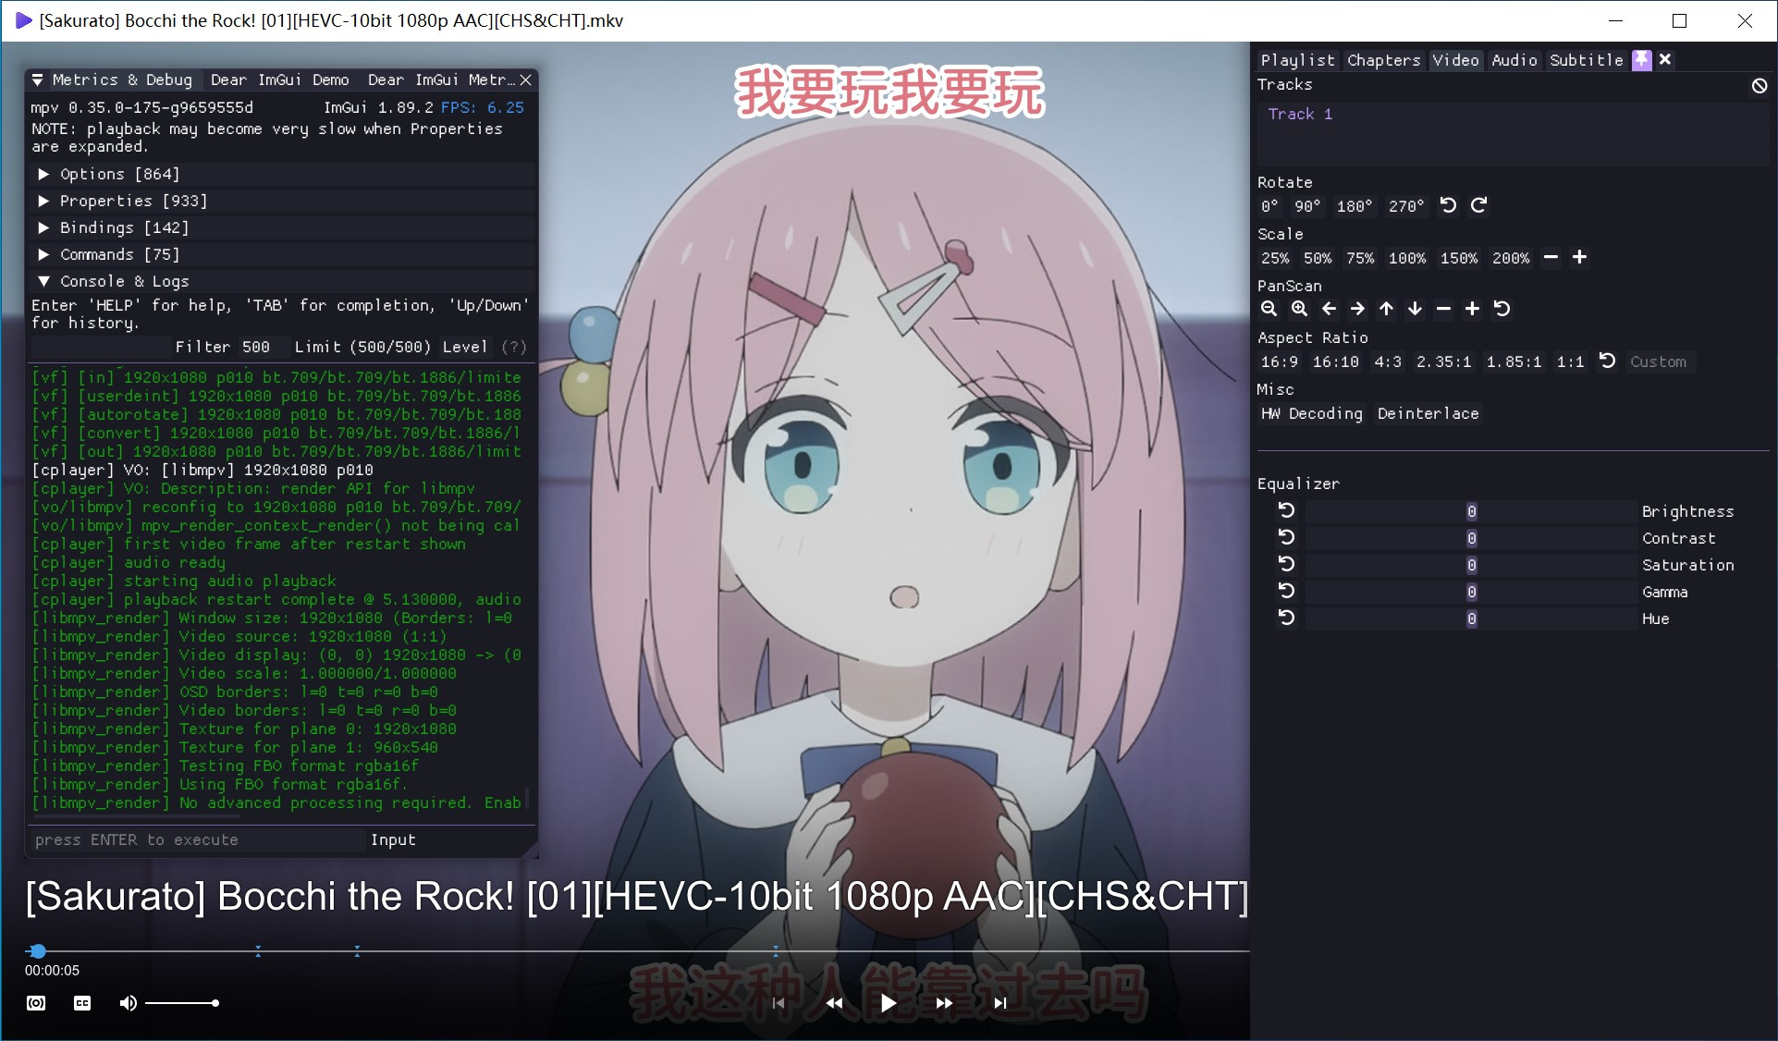Increase panscan with the PanScan plus icon

[1472, 309]
